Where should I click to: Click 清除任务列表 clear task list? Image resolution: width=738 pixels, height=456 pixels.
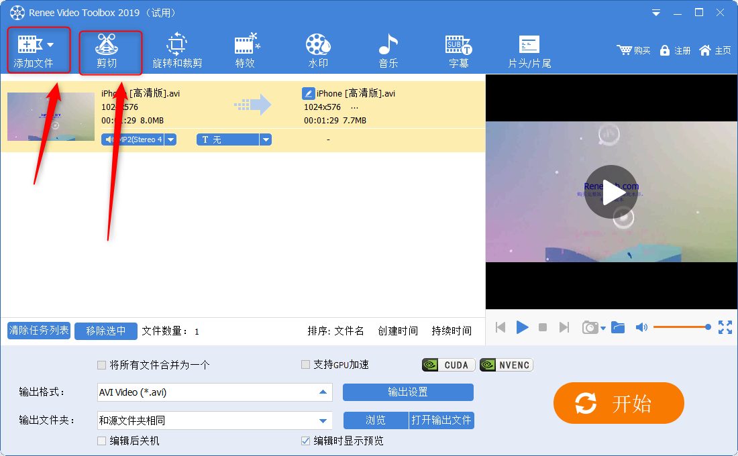point(39,331)
